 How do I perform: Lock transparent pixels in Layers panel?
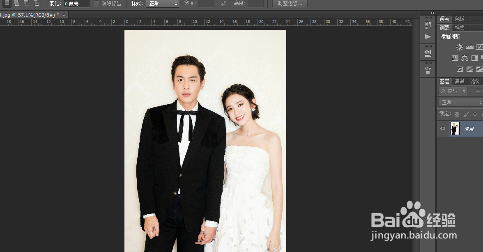[457, 114]
